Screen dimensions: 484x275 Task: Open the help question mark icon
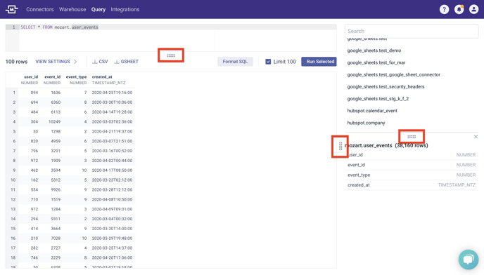pyautogui.click(x=444, y=10)
